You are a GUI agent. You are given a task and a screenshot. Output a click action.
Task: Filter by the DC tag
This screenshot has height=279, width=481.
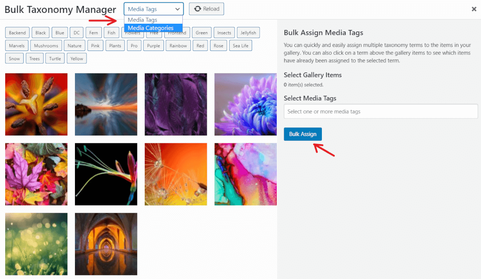click(77, 33)
